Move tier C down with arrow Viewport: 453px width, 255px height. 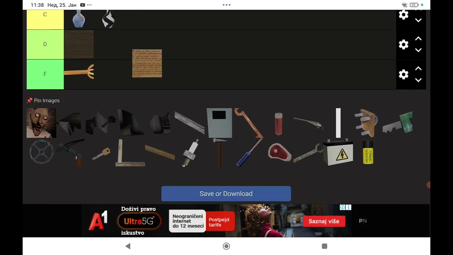pyautogui.click(x=418, y=20)
